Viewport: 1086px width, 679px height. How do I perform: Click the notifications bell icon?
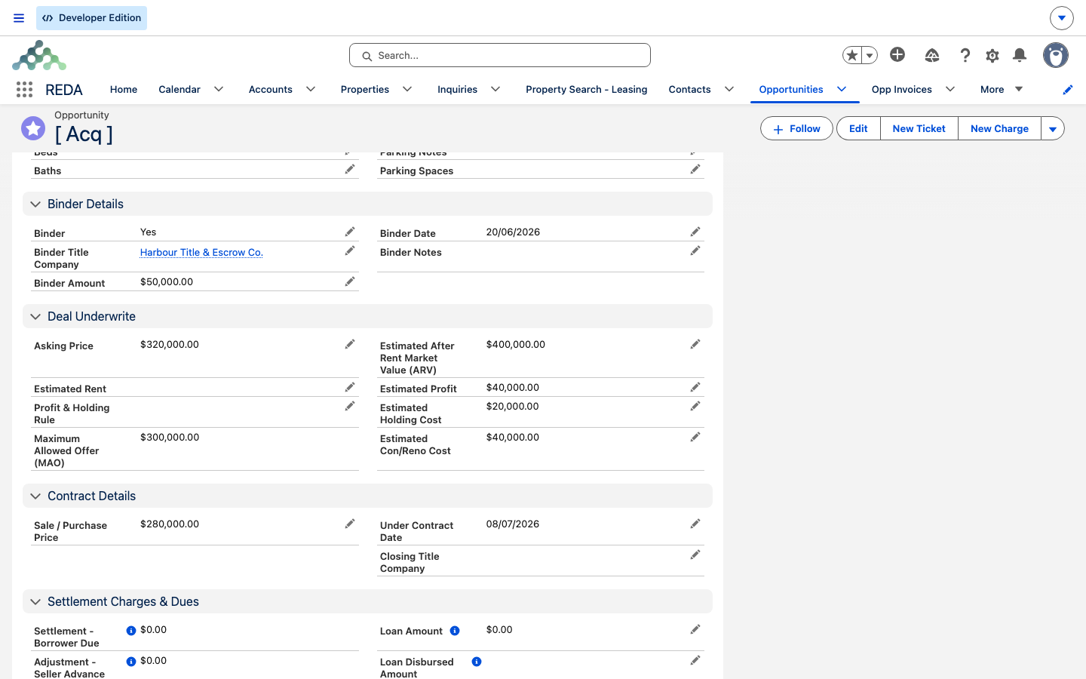[x=1020, y=55]
